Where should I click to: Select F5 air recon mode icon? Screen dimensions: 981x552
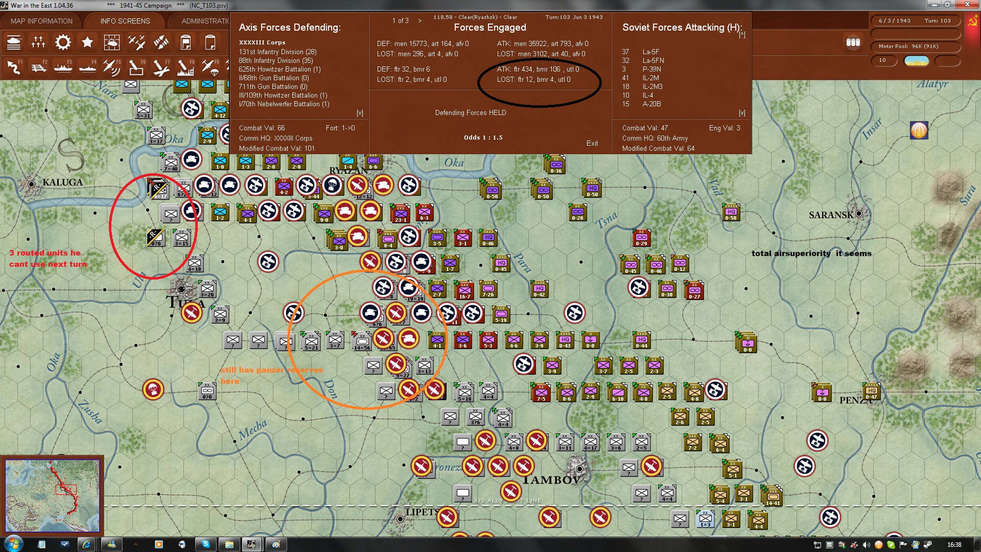click(x=112, y=67)
